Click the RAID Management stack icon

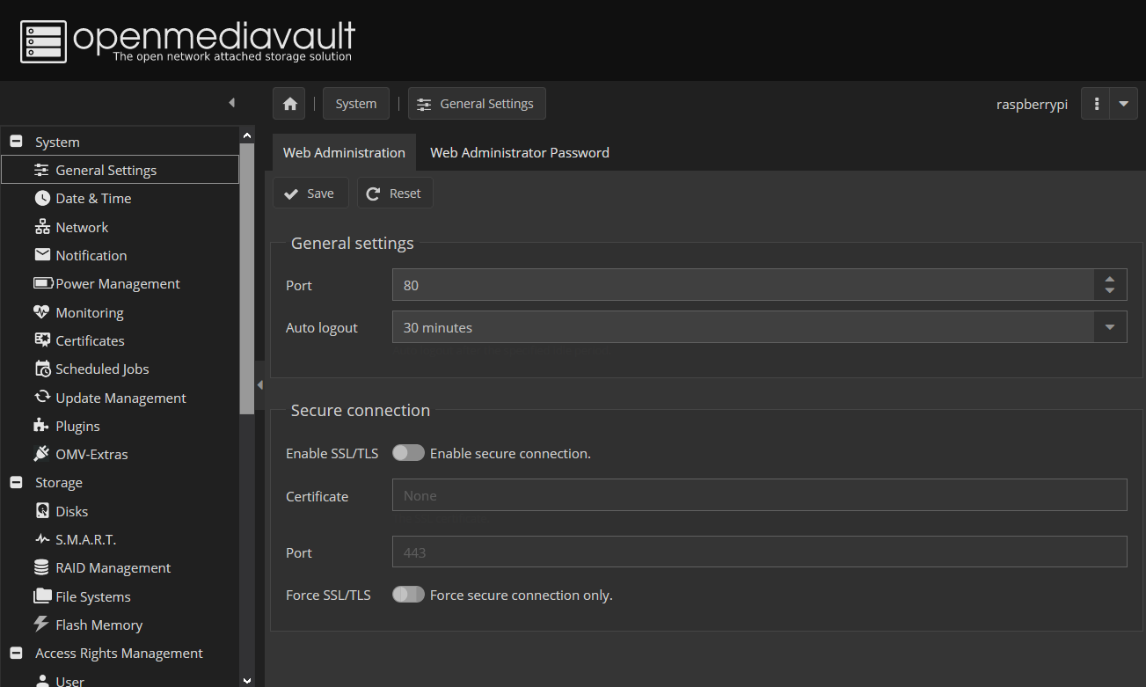point(42,567)
